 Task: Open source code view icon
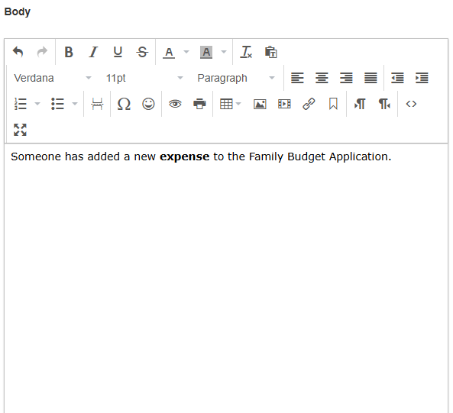411,104
